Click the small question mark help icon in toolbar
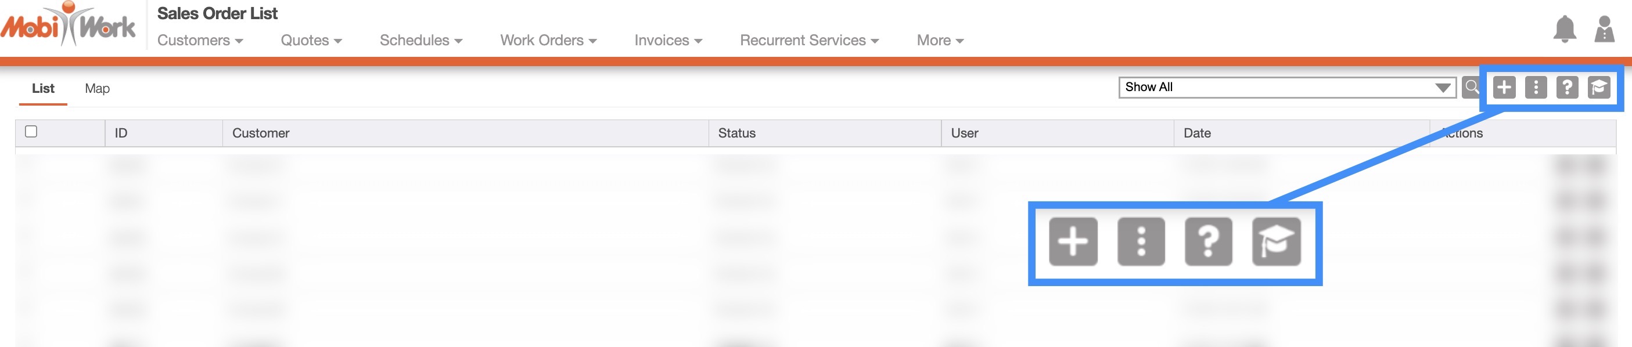Screen dimensions: 1632x347 [x=1567, y=87]
